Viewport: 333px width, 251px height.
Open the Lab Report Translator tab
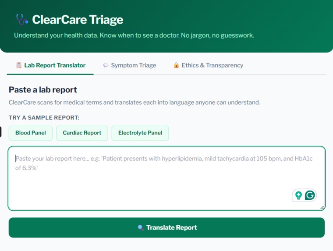(x=50, y=65)
